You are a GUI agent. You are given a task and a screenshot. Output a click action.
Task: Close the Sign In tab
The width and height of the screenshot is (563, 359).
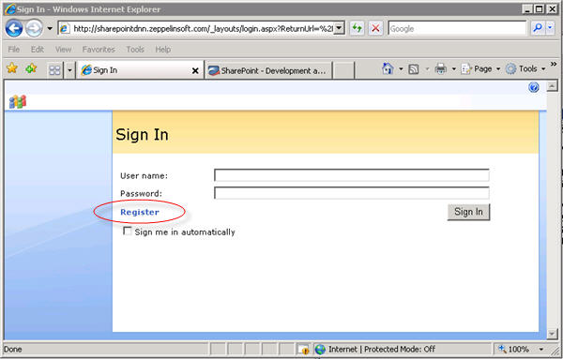point(195,70)
